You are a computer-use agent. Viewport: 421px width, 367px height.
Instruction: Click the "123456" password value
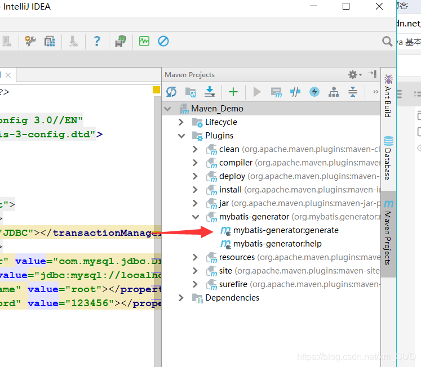pos(90,303)
